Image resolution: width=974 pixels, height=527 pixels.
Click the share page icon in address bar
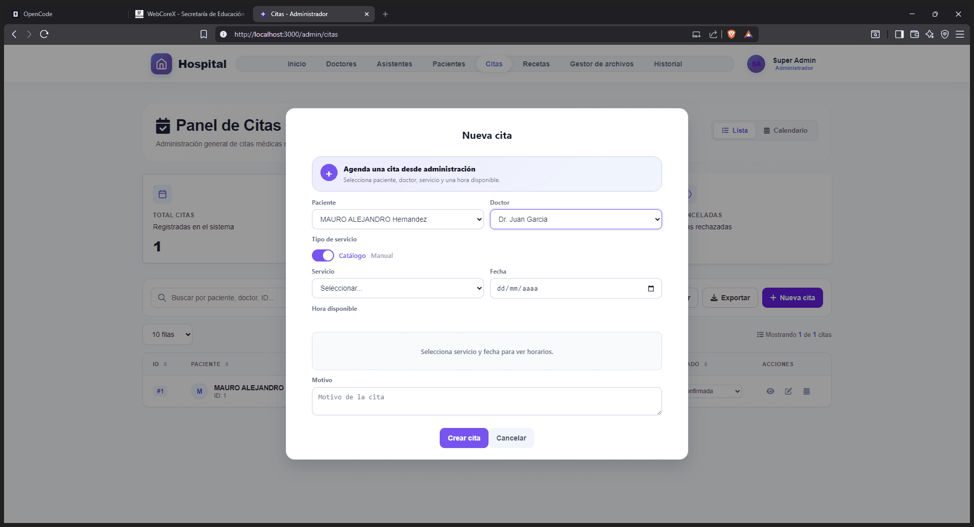(713, 34)
